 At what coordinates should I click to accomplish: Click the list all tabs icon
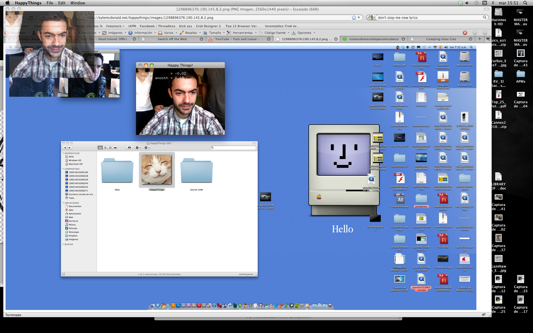pyautogui.click(x=488, y=39)
